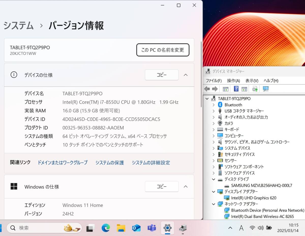Click the action pane toolbar icon beside help
The image size is (305, 236).
(x=244, y=89)
